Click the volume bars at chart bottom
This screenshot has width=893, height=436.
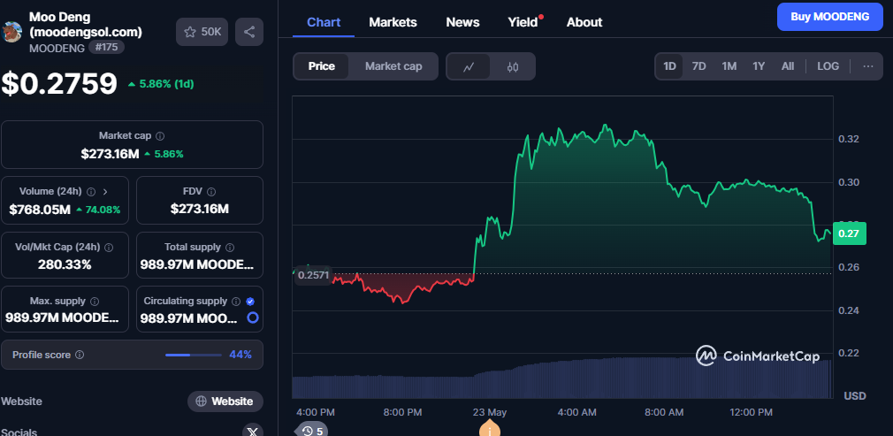point(561,378)
